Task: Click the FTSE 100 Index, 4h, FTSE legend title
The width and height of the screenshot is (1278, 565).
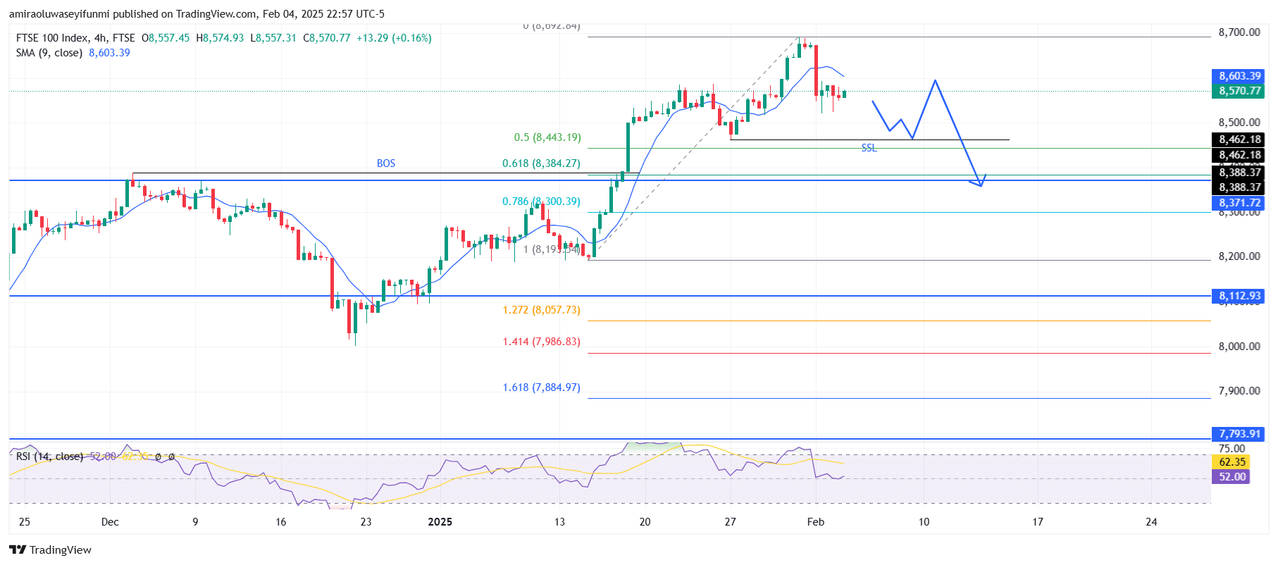Action: [75, 38]
